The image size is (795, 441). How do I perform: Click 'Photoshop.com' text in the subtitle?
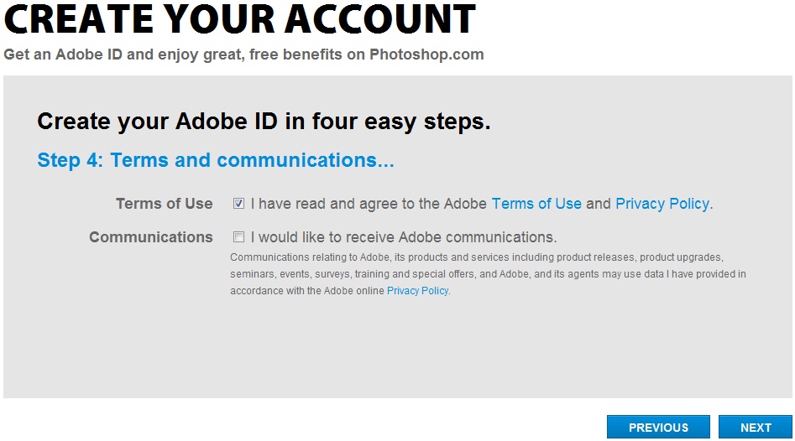(x=426, y=54)
